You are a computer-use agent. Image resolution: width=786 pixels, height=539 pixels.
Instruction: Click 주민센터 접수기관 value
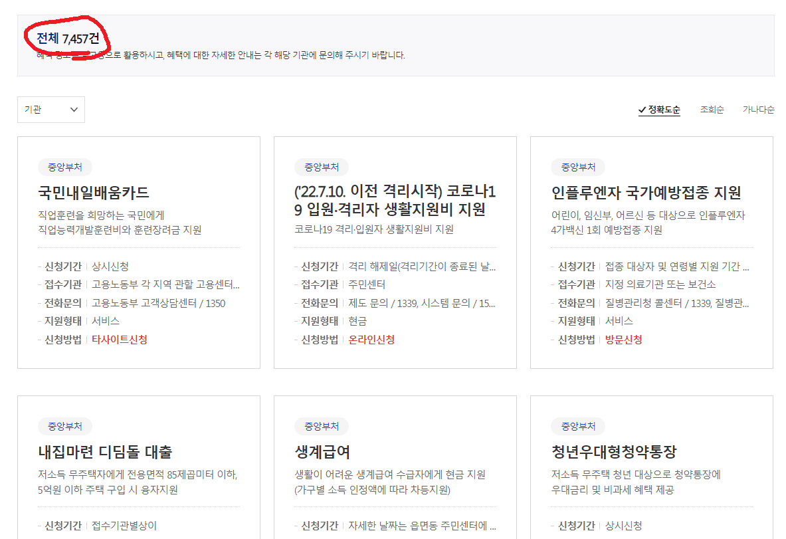367,284
